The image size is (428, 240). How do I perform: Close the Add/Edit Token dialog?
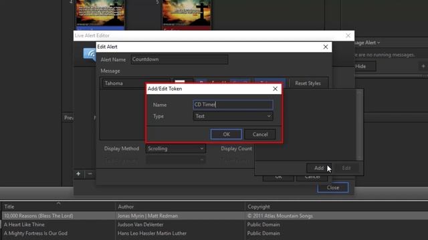(275, 89)
